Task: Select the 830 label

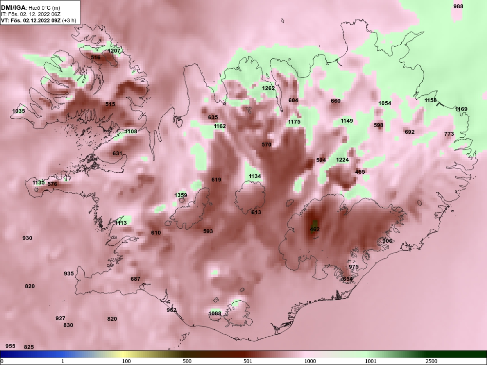Action: click(x=68, y=325)
